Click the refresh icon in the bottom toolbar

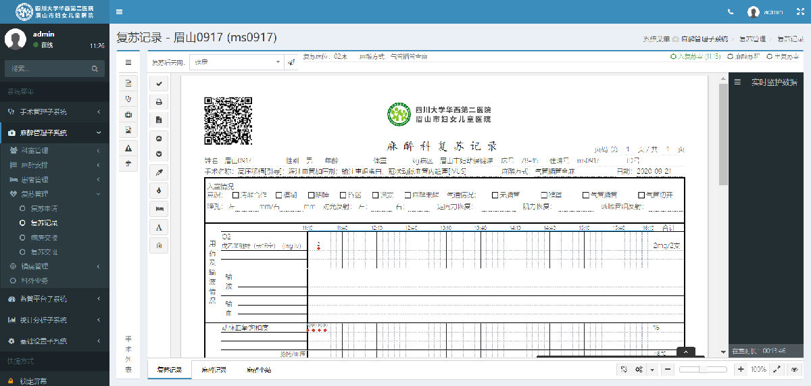coord(624,370)
